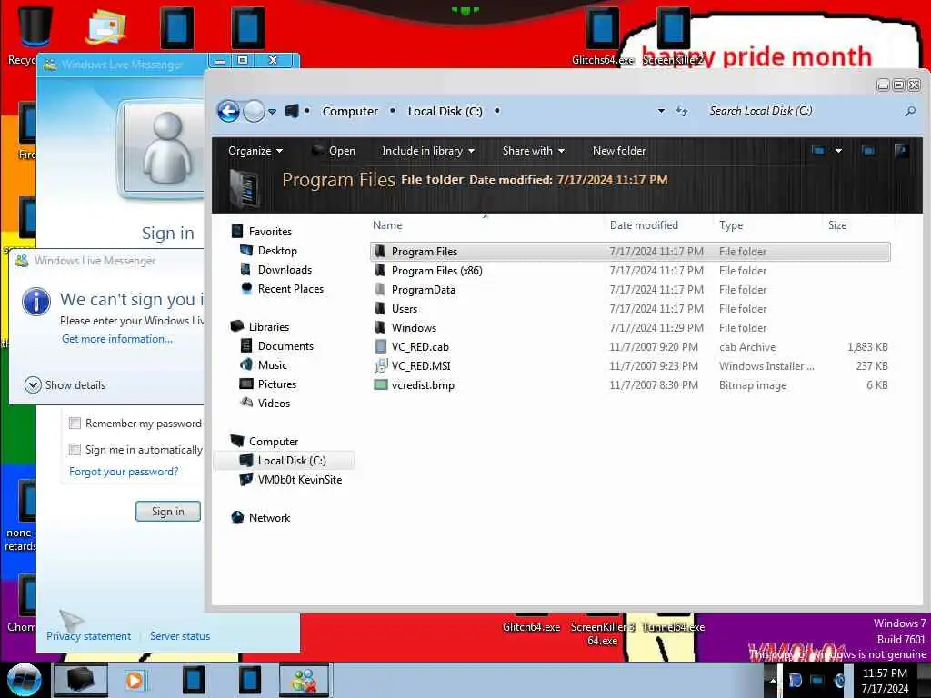The image size is (931, 698).
Task: Select the Program Files folder row
Action: coord(630,252)
